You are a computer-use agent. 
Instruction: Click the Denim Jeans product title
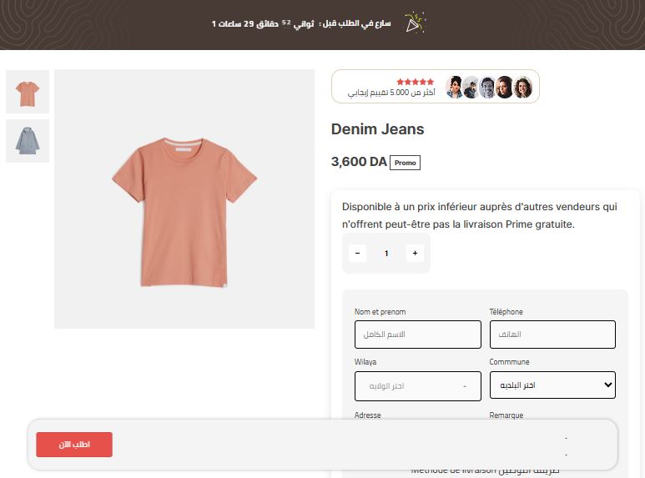[377, 129]
